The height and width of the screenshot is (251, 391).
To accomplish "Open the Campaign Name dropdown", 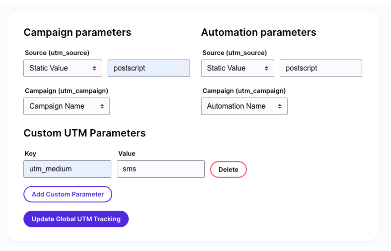I will point(67,106).
